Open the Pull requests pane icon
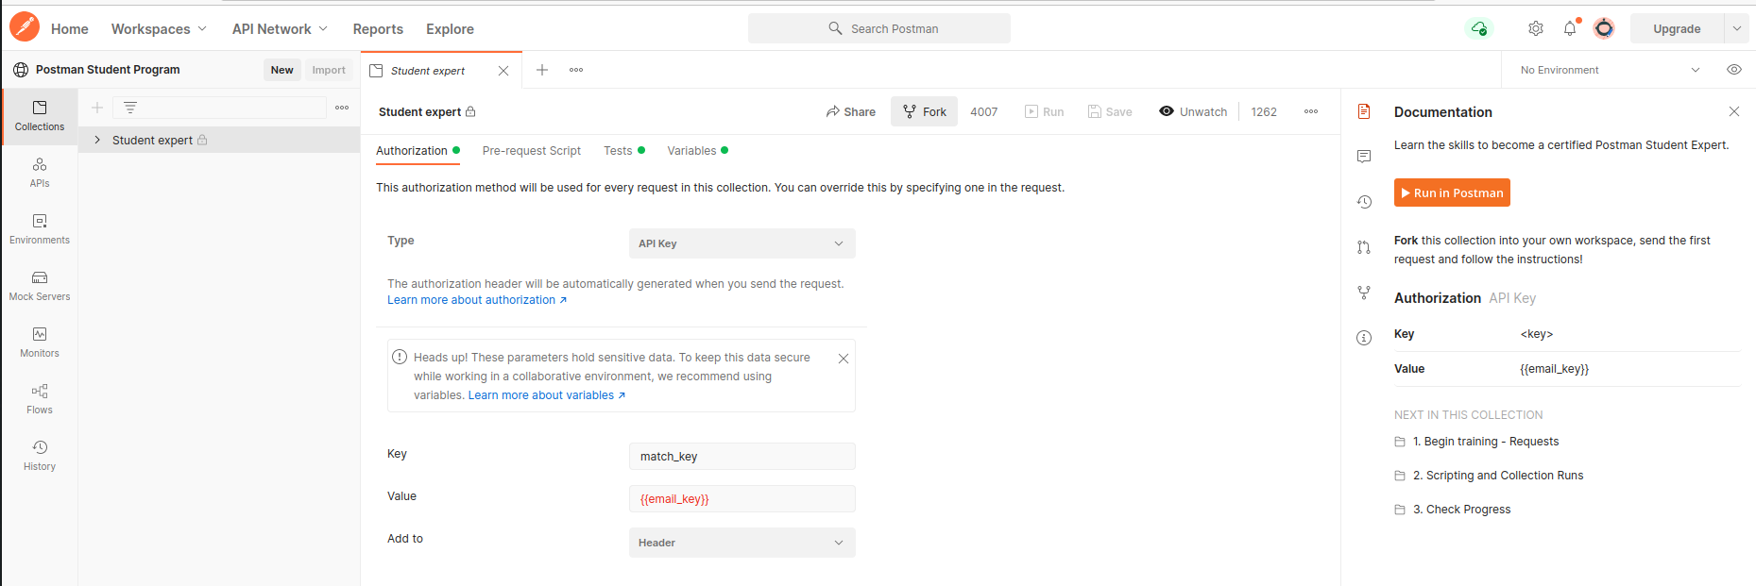1756x586 pixels. (1364, 247)
